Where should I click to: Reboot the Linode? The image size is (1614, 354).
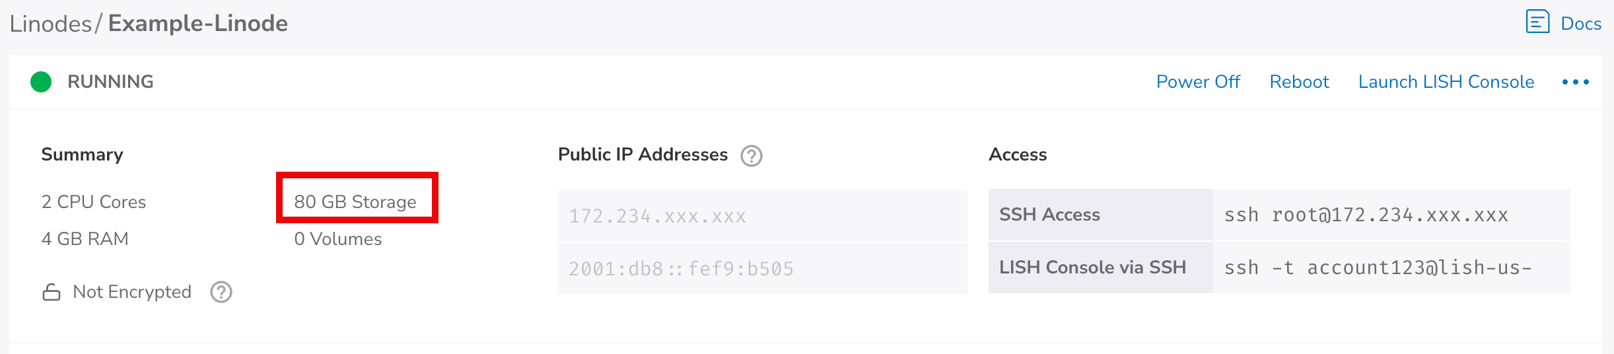click(1299, 82)
